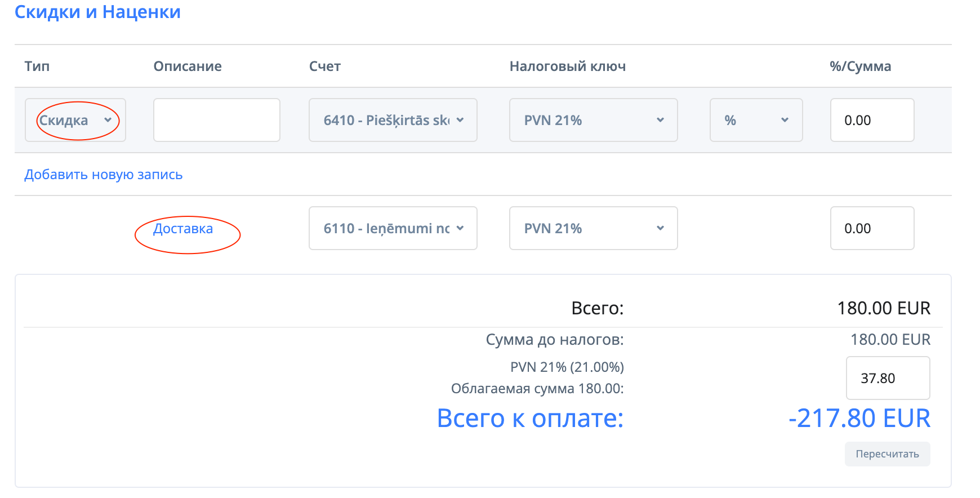Click the empty Описание text field
This screenshot has width=980, height=498.
[216, 120]
